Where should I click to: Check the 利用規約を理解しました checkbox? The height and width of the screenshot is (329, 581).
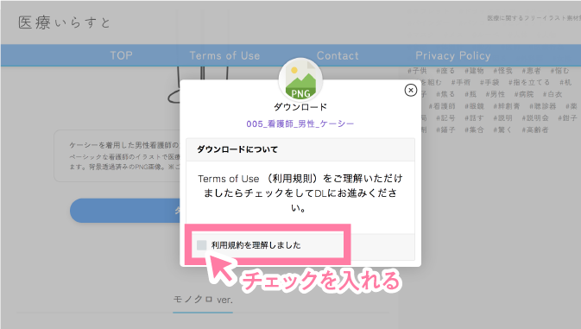click(201, 245)
